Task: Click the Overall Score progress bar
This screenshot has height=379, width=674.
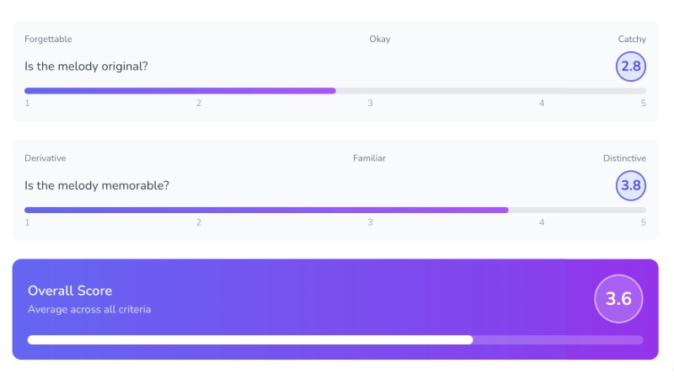Action: (x=335, y=339)
